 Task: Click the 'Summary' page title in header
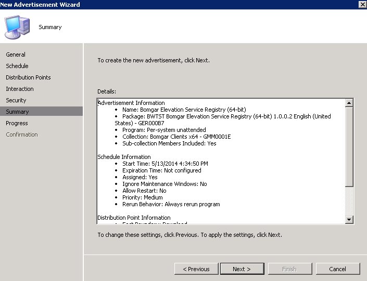[50, 27]
